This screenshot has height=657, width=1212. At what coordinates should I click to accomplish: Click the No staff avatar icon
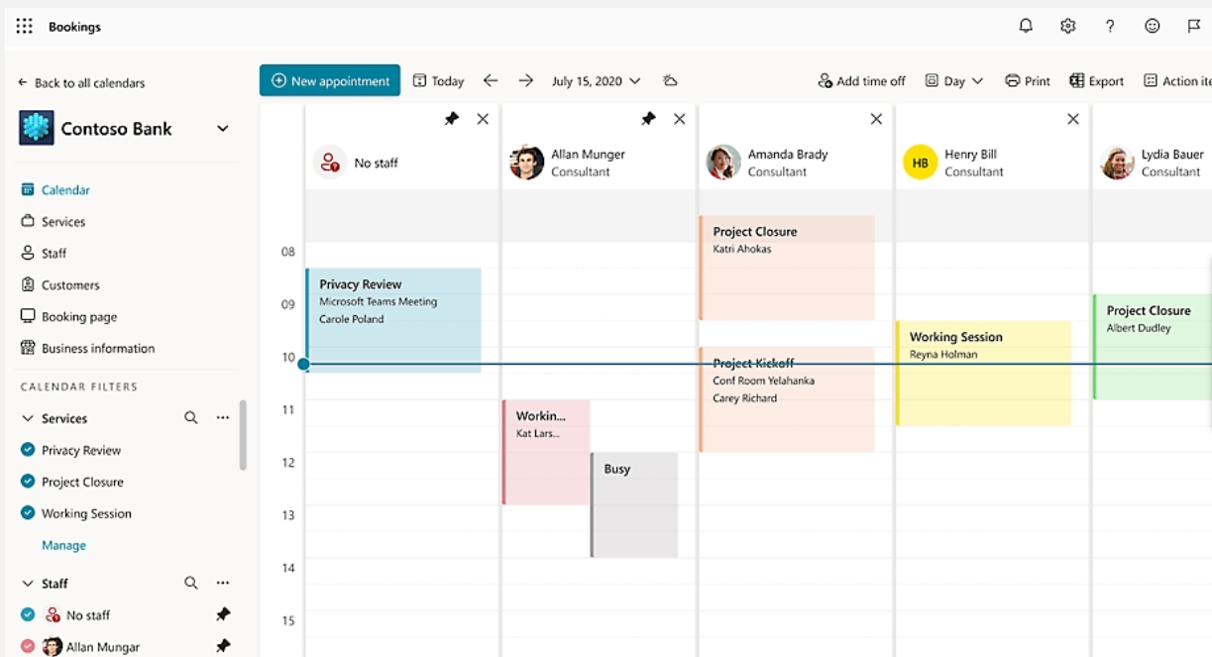coord(330,163)
